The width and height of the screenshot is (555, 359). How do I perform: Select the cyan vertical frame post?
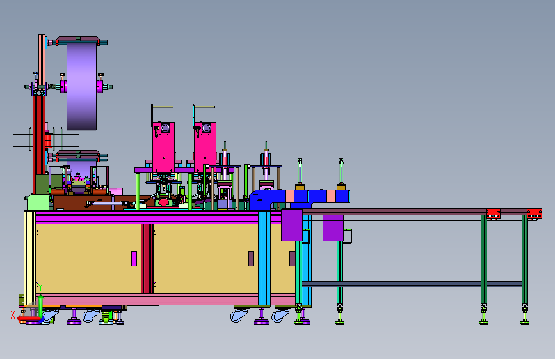(264, 259)
